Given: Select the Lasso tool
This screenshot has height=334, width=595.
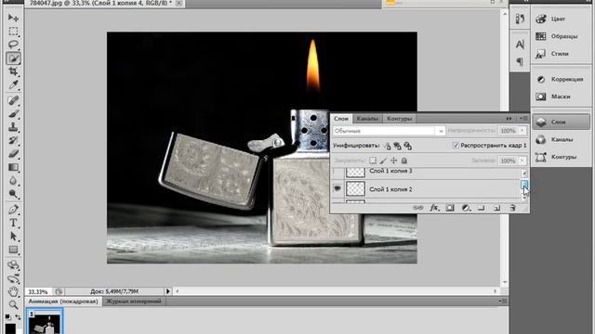Looking at the screenshot, I should click(13, 45).
